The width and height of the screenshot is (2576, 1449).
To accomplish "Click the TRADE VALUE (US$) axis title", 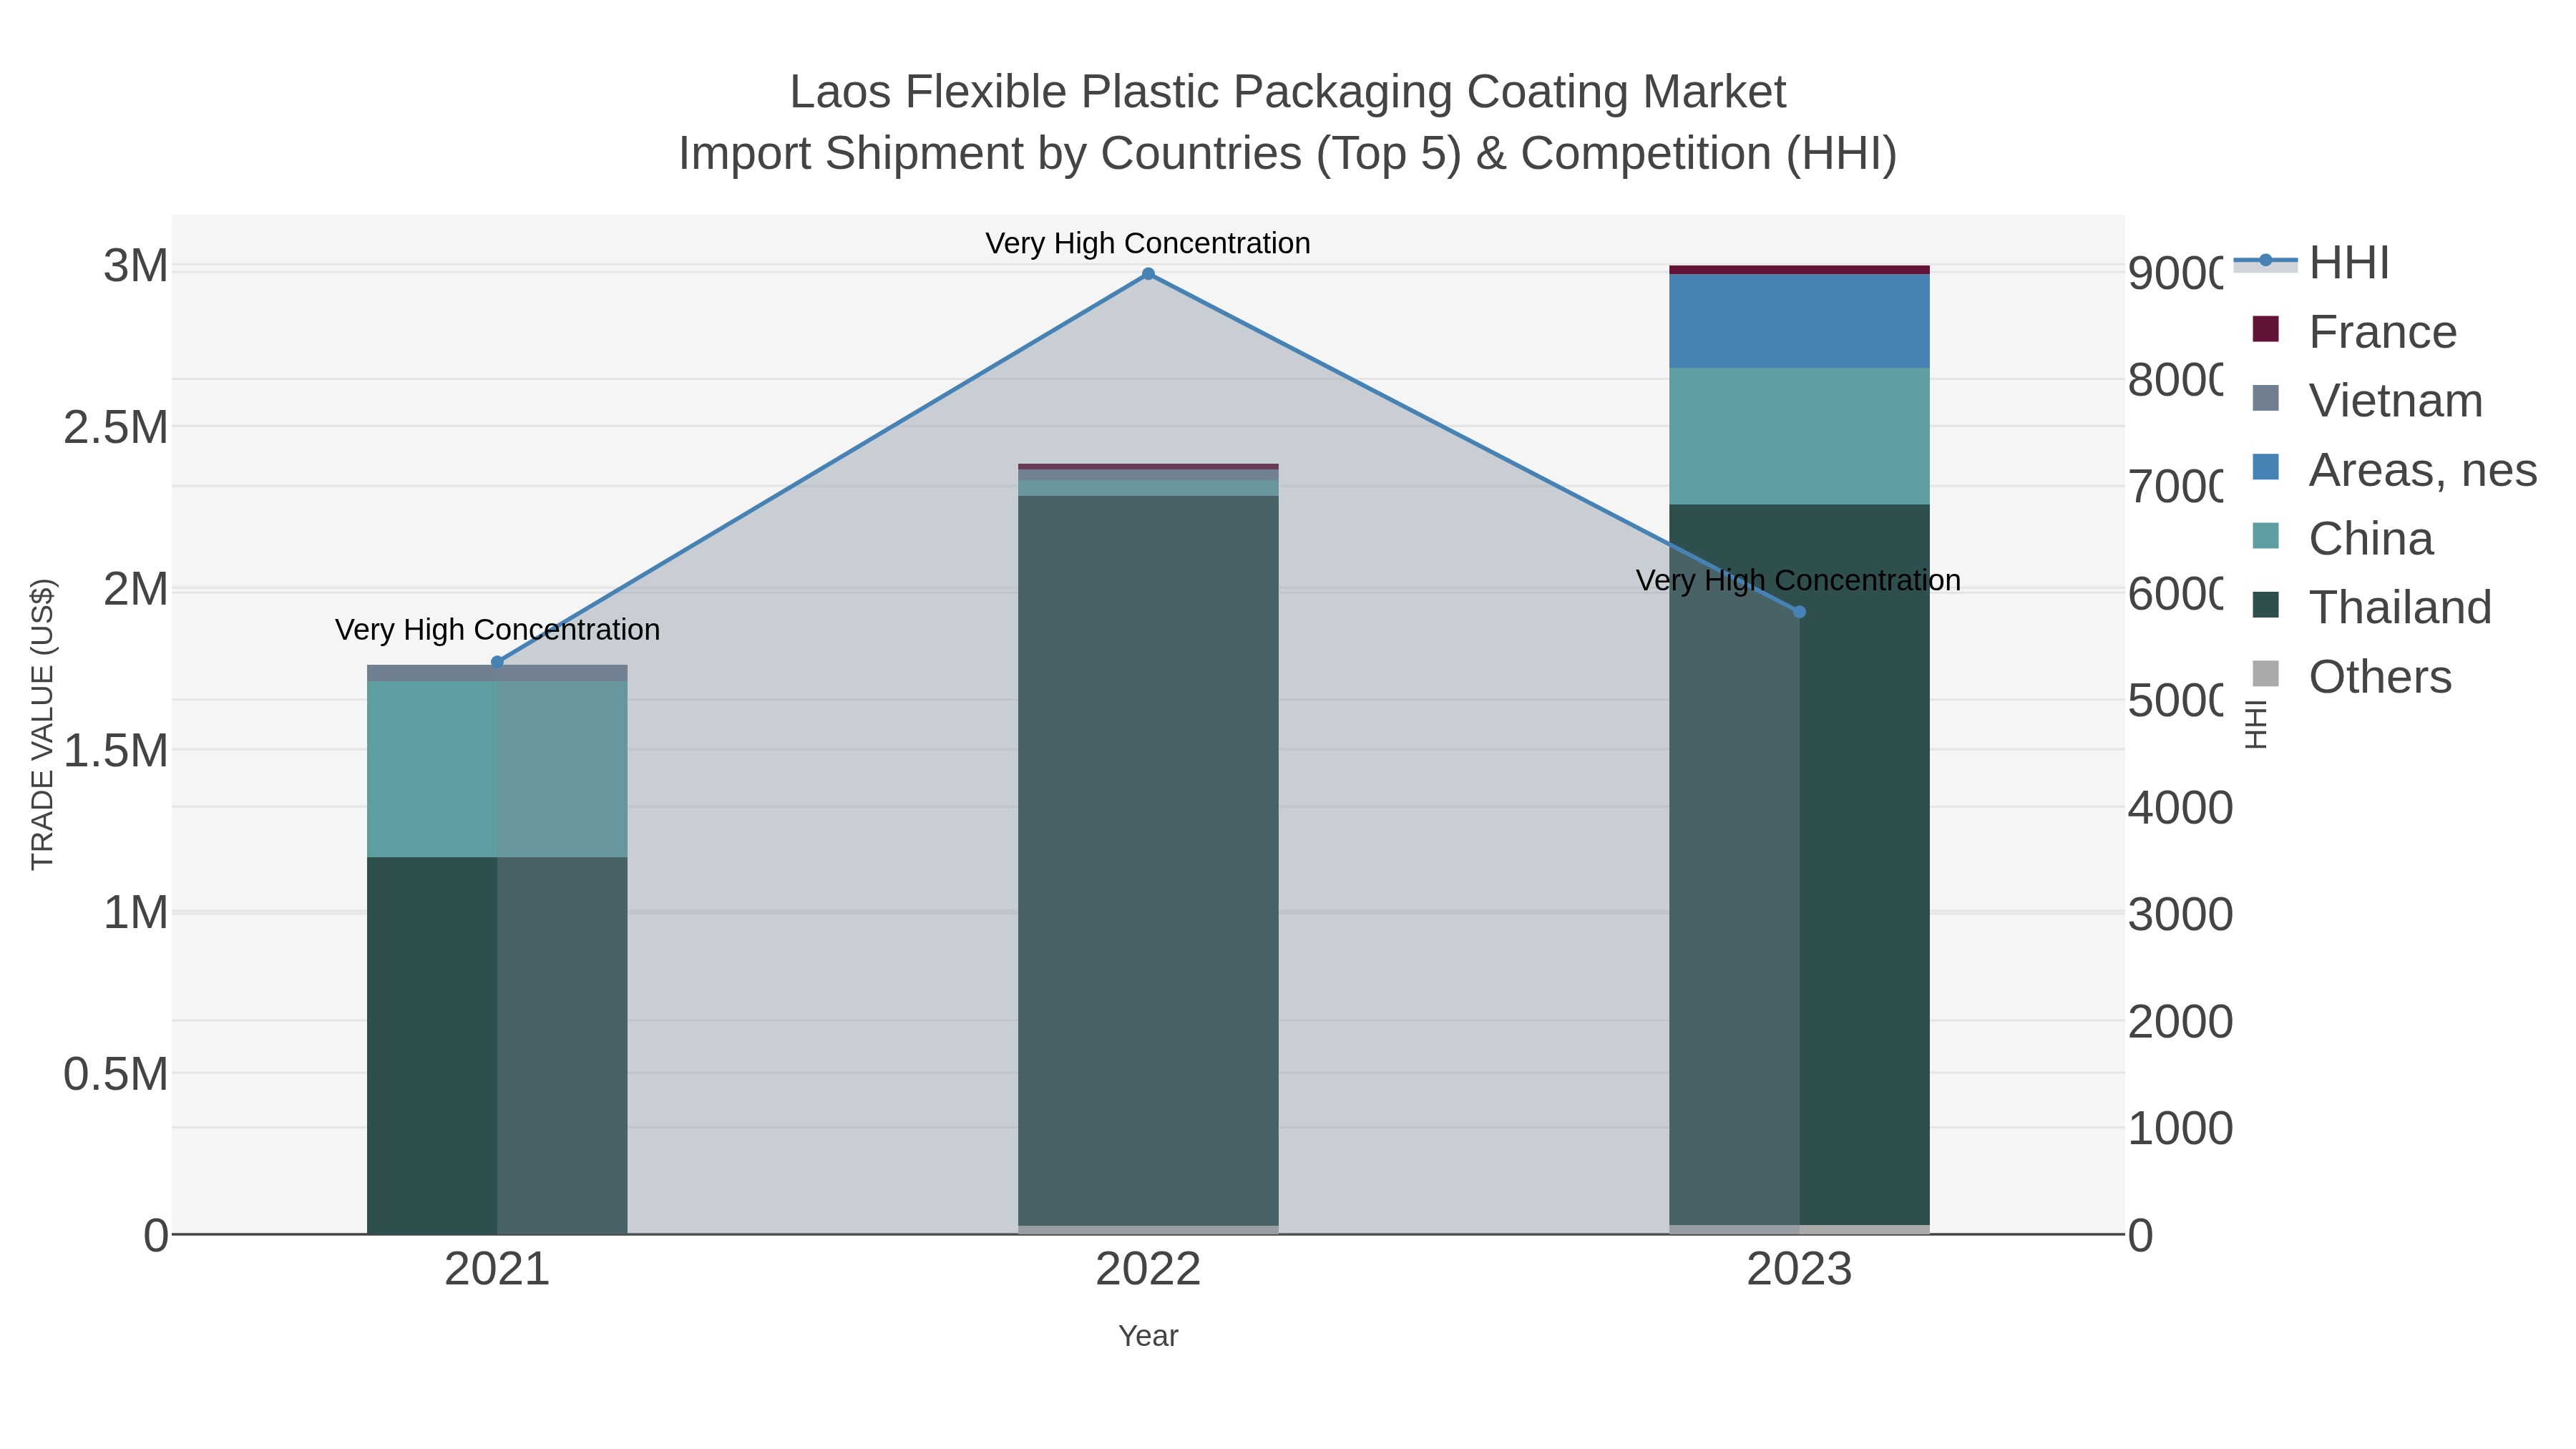I will (x=42, y=724).
